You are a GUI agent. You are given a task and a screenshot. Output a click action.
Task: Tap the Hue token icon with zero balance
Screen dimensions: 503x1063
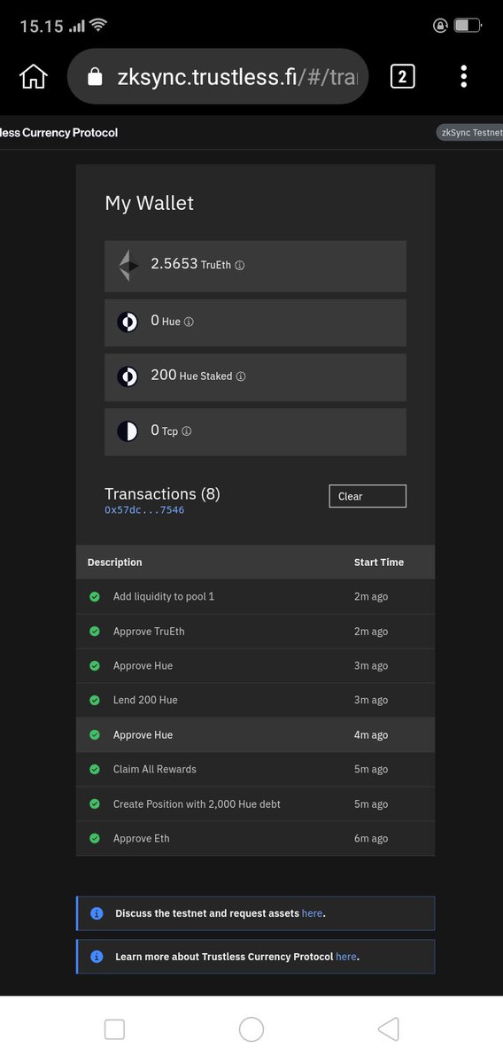128,322
